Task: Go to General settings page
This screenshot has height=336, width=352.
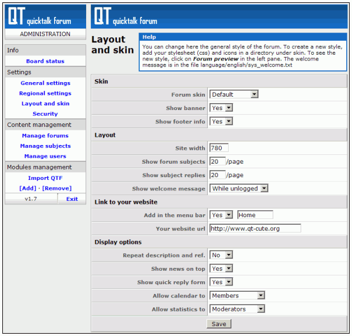Action: point(45,83)
